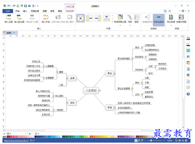The width and height of the screenshot is (195, 144).
Task: Open the picture icon in right sidebar
Action: 188,57
